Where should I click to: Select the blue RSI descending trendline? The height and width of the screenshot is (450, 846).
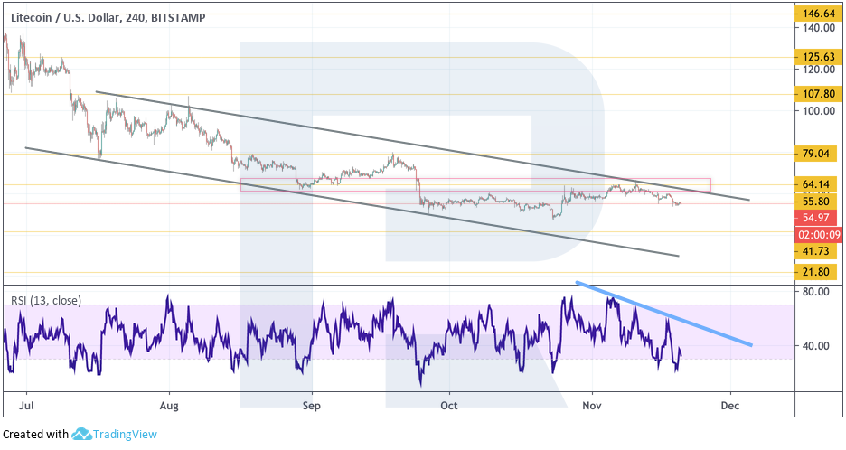pyautogui.click(x=664, y=314)
